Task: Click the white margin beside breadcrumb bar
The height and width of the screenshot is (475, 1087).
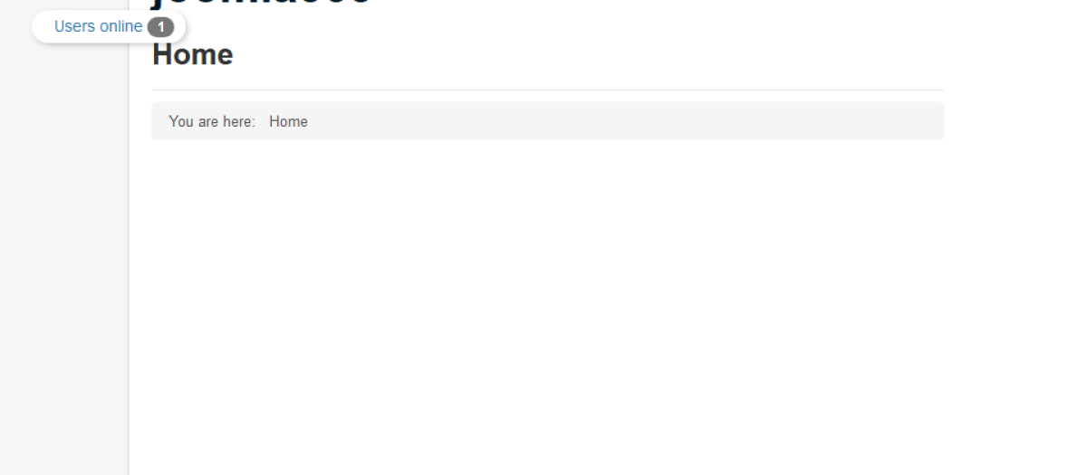Action: [x=1015, y=121]
